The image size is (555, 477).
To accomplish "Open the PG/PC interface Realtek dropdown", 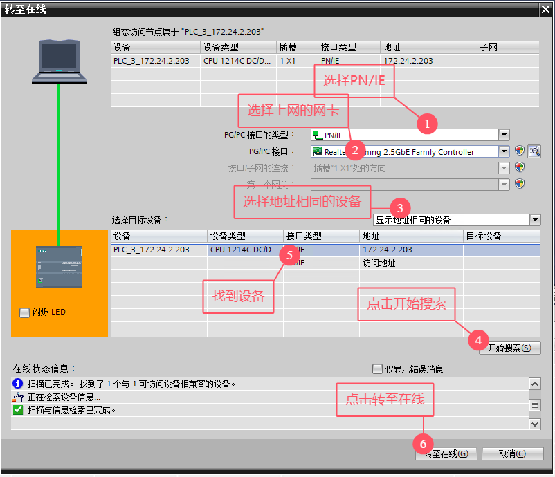I will [x=504, y=151].
